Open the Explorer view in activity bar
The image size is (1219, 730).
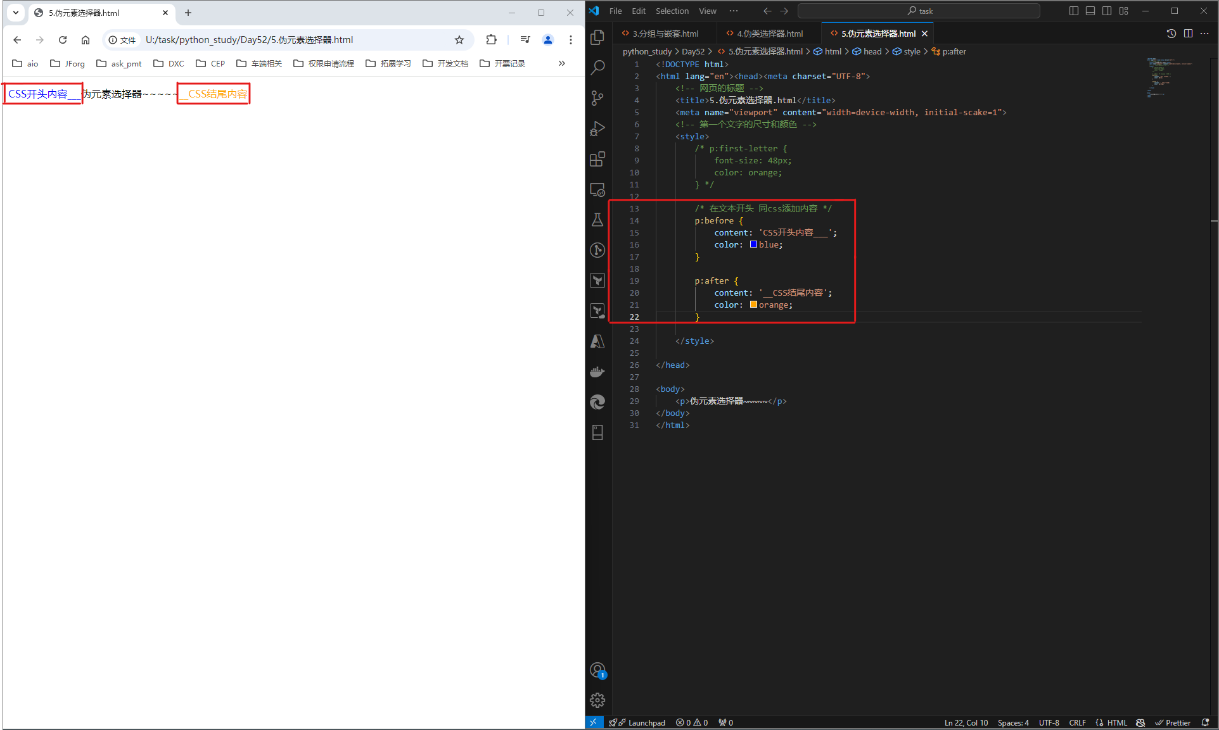(597, 37)
